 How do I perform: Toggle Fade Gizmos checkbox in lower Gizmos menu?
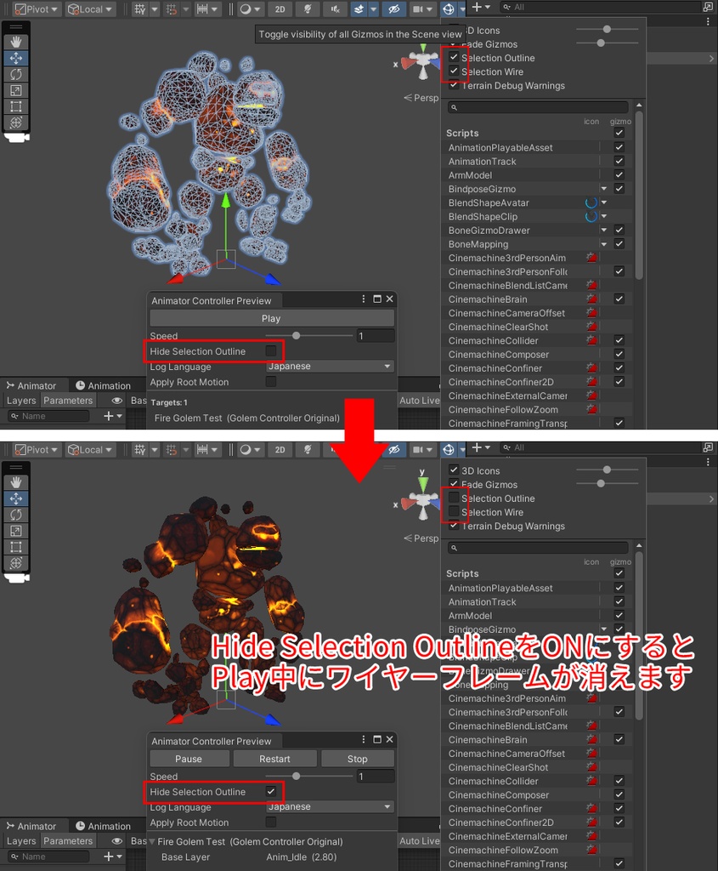coord(454,484)
